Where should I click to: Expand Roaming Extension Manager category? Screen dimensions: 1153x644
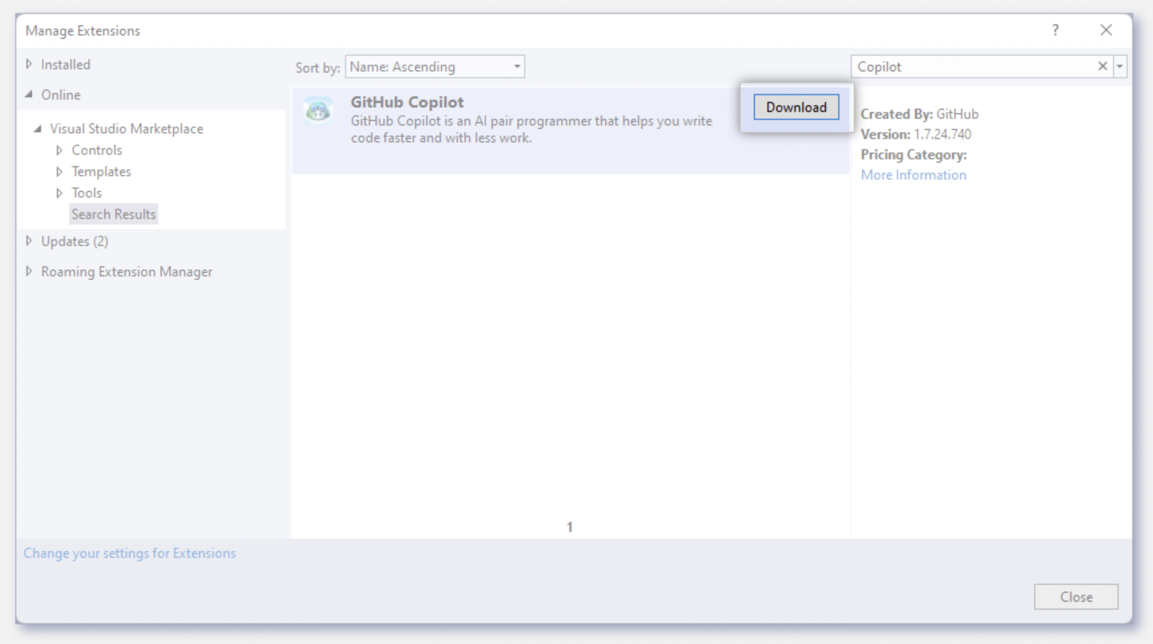tap(29, 271)
